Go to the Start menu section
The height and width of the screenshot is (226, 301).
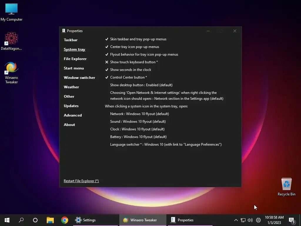coord(74,68)
